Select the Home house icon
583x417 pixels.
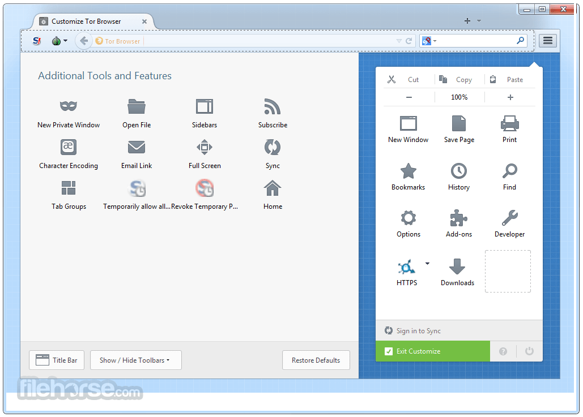coord(273,188)
